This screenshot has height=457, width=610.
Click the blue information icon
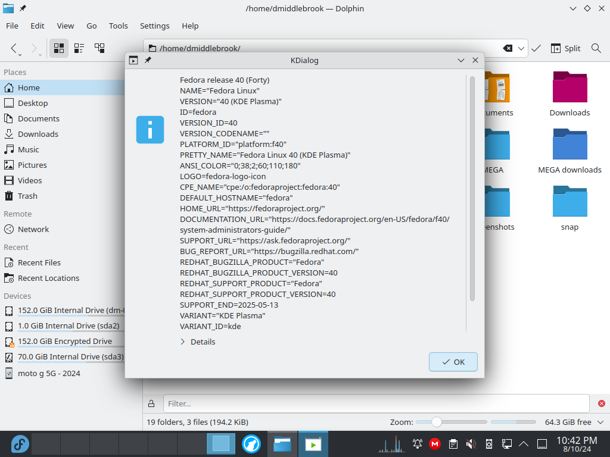coord(150,130)
